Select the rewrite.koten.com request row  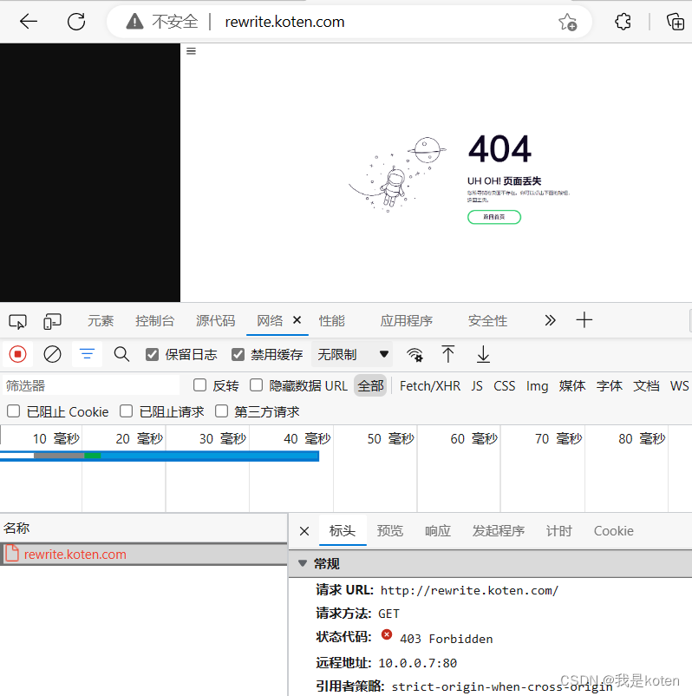144,554
